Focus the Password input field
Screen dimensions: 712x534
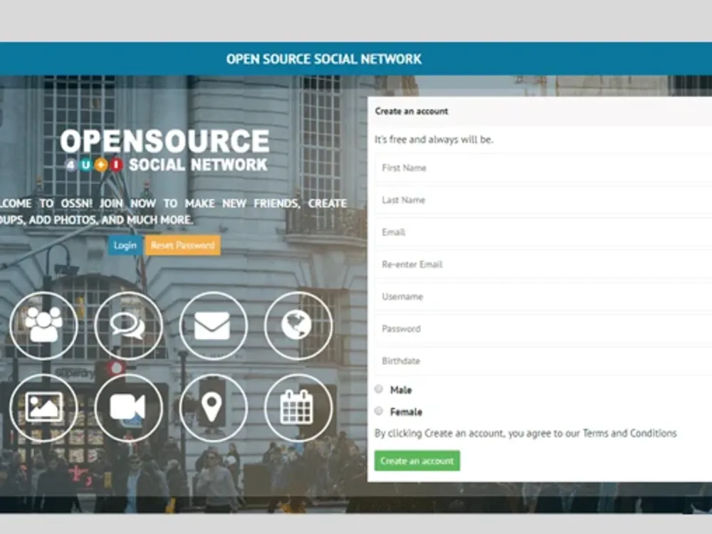(x=543, y=329)
